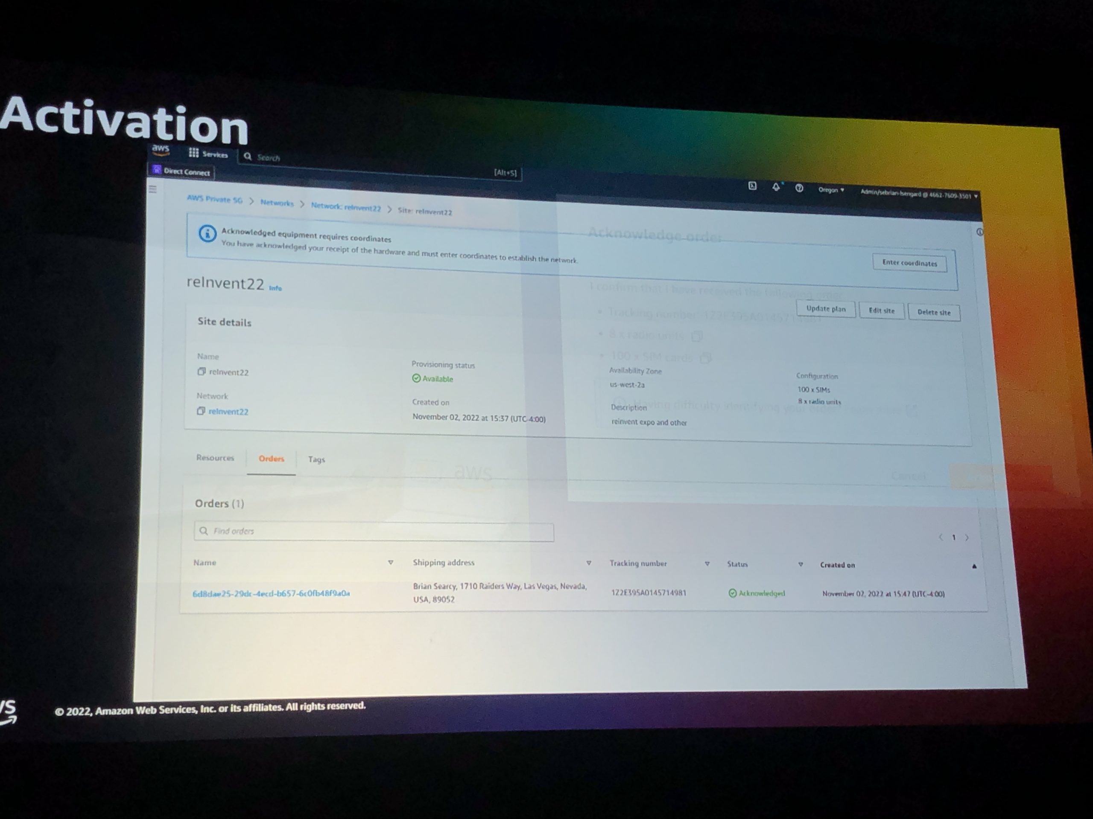Open the order ID link in table
Image resolution: width=1093 pixels, height=819 pixels.
tap(271, 593)
